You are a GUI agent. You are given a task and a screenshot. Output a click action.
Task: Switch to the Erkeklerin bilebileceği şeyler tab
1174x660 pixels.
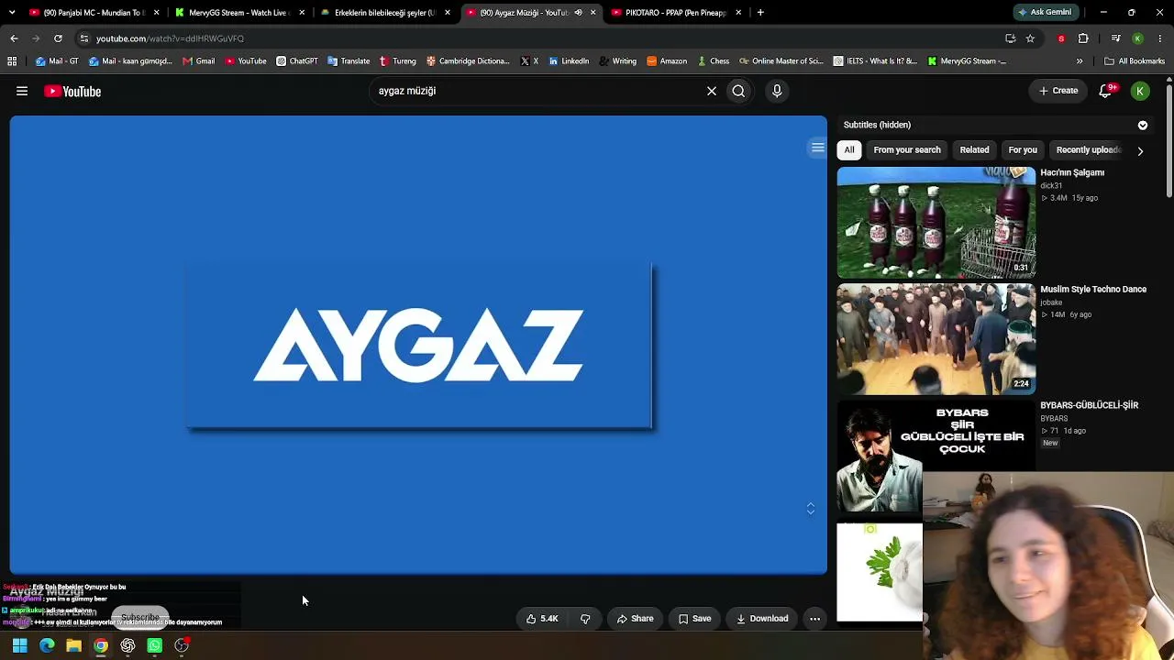(x=384, y=13)
